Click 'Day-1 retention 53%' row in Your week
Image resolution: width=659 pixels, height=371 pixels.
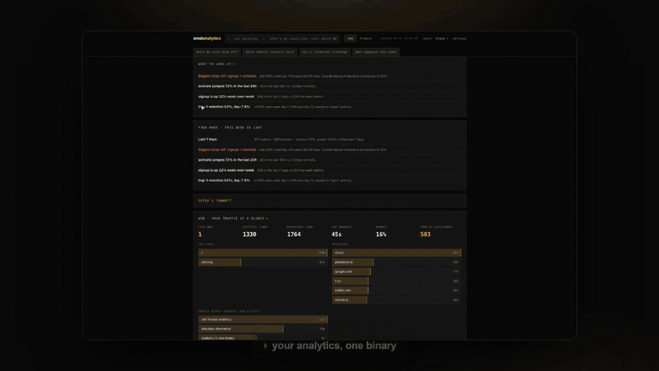pyautogui.click(x=329, y=180)
